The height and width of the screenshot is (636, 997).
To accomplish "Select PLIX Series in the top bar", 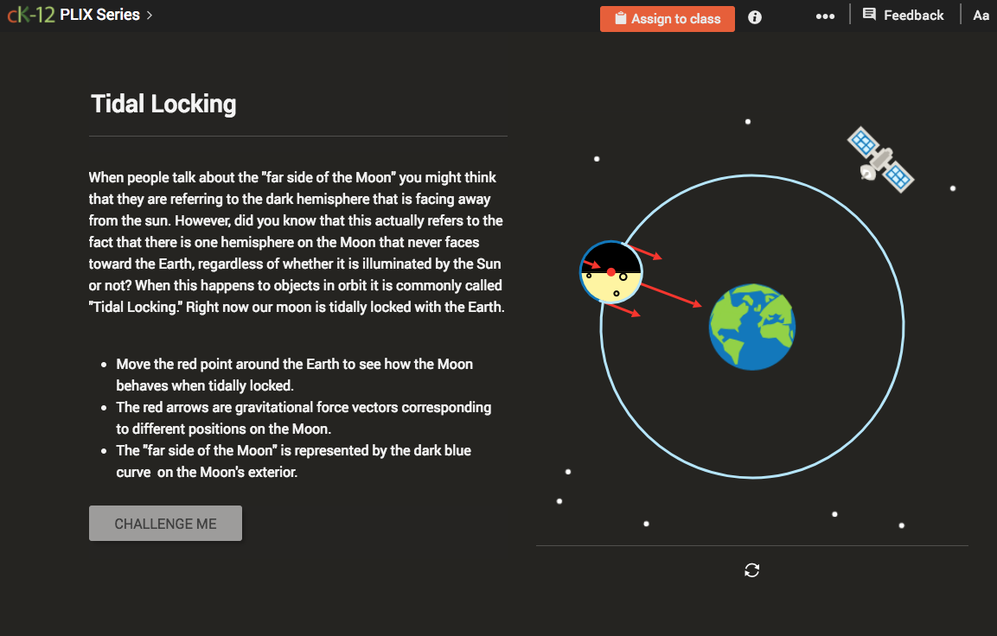I will 100,14.
